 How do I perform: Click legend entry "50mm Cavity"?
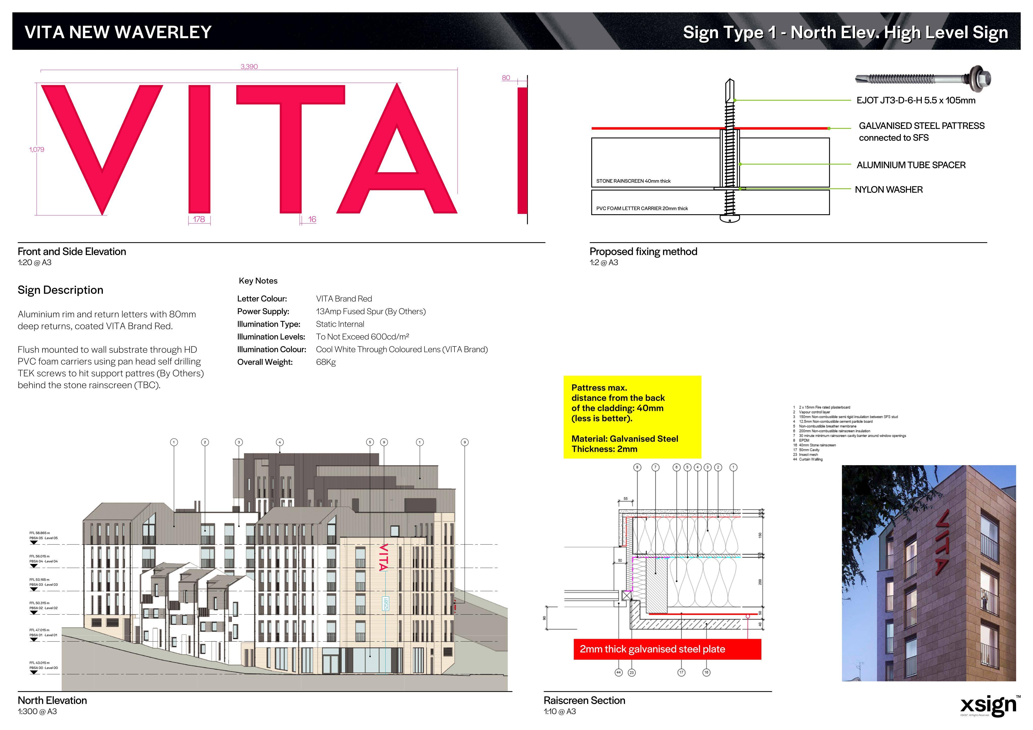click(809, 450)
